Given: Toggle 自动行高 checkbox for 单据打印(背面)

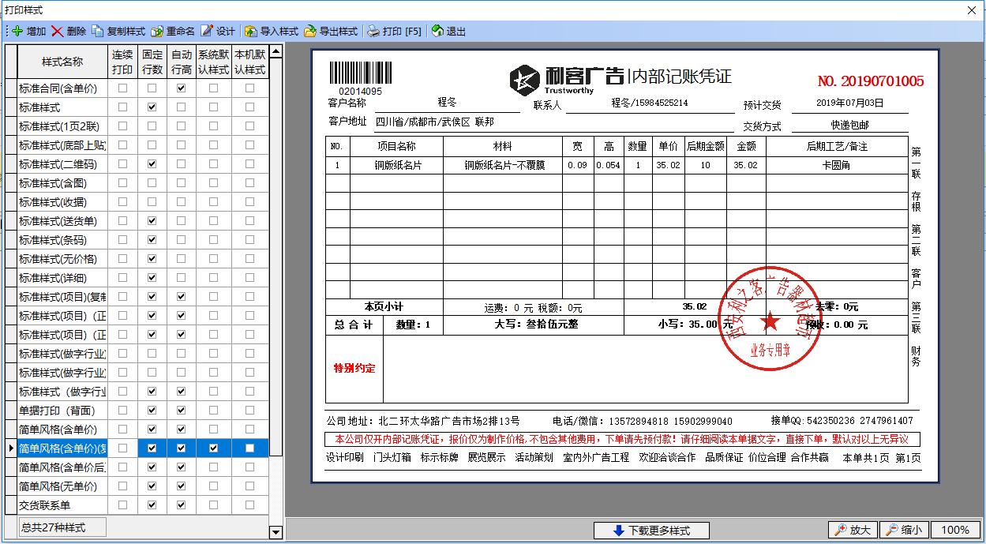Looking at the screenshot, I should click(x=182, y=411).
